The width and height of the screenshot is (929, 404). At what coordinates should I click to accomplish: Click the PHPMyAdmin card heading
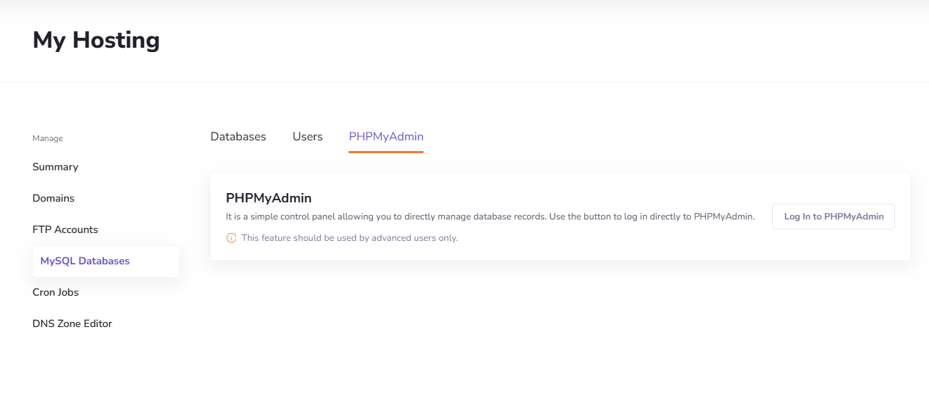pos(269,198)
